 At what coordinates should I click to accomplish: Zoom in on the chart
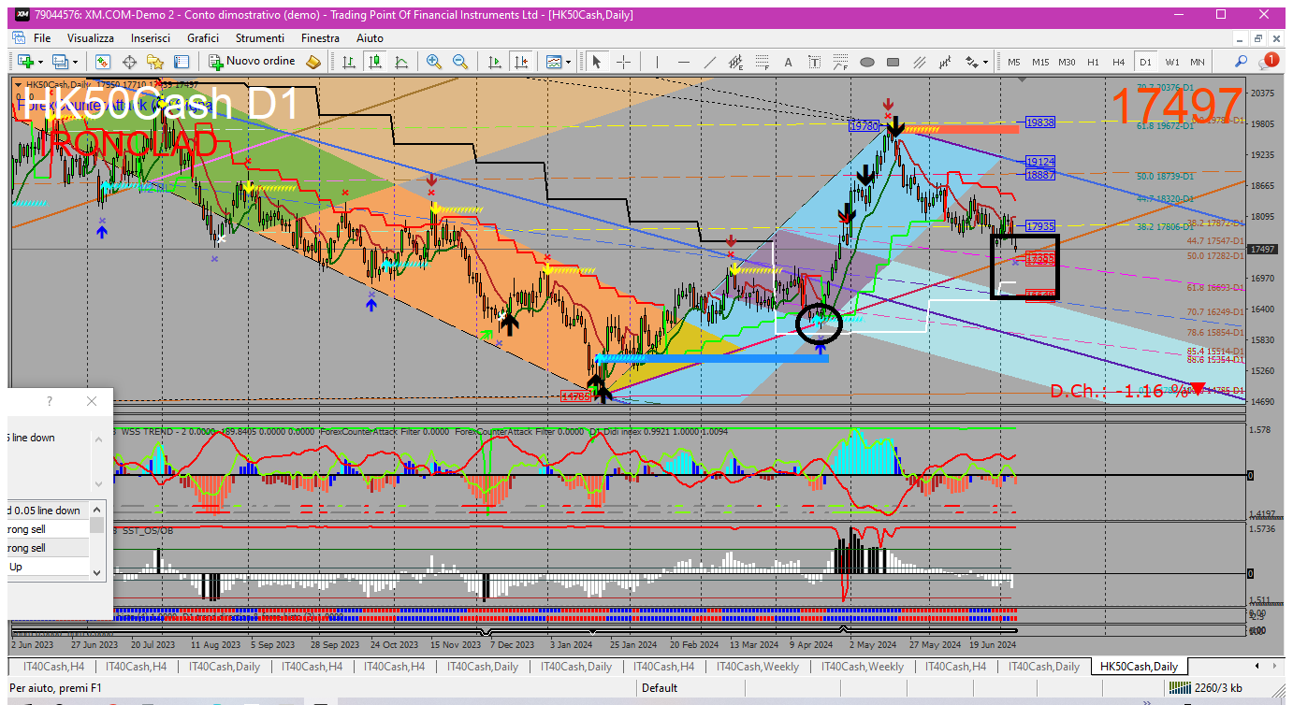tap(433, 62)
